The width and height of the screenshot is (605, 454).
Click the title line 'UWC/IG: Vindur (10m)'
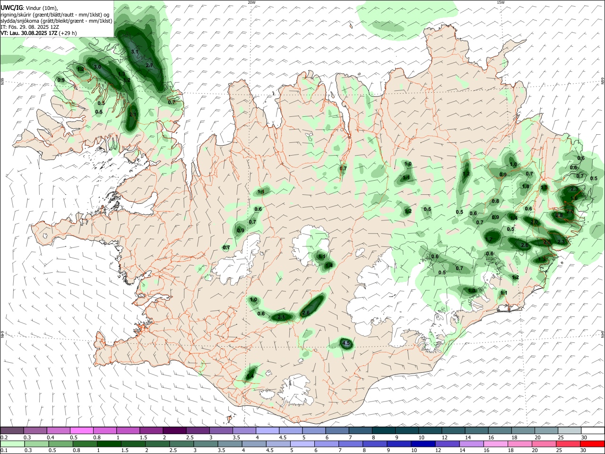click(29, 8)
